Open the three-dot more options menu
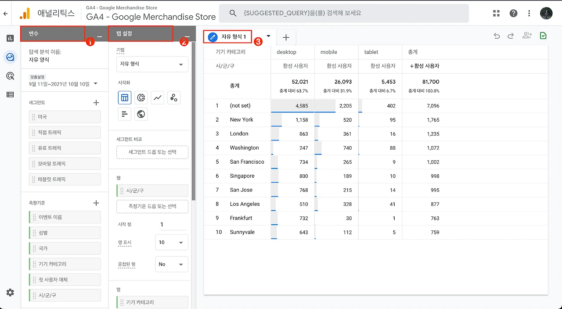The height and width of the screenshot is (309, 562). coord(529,13)
